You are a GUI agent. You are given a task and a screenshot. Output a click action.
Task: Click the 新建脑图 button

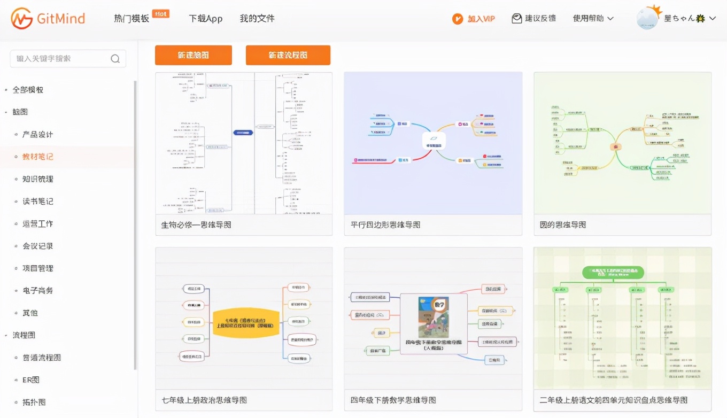click(193, 55)
